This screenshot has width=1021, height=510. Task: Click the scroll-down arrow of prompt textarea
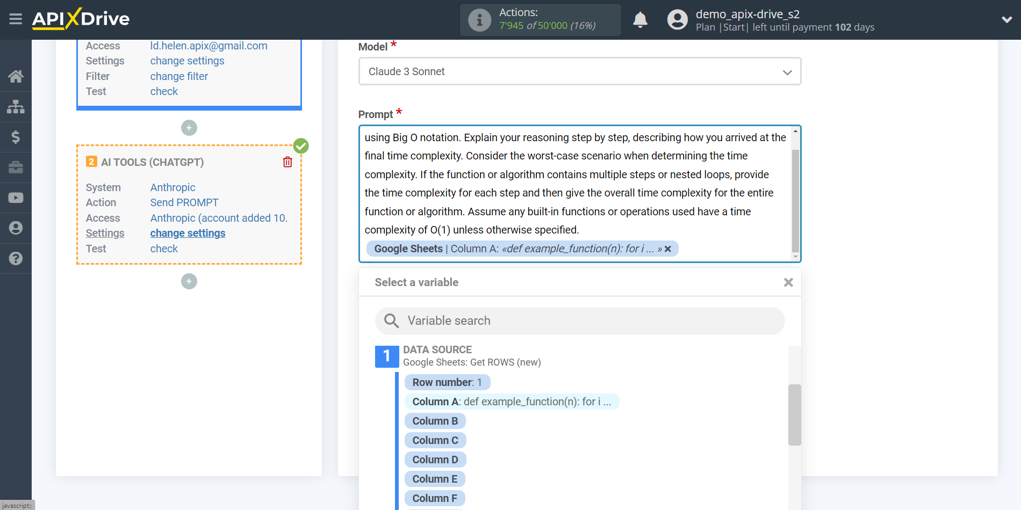point(795,257)
